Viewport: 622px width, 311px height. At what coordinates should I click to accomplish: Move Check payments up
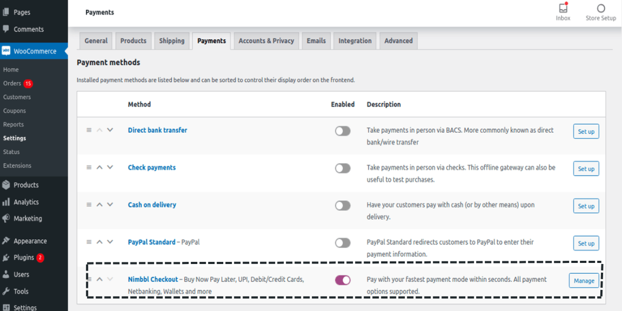99,167
